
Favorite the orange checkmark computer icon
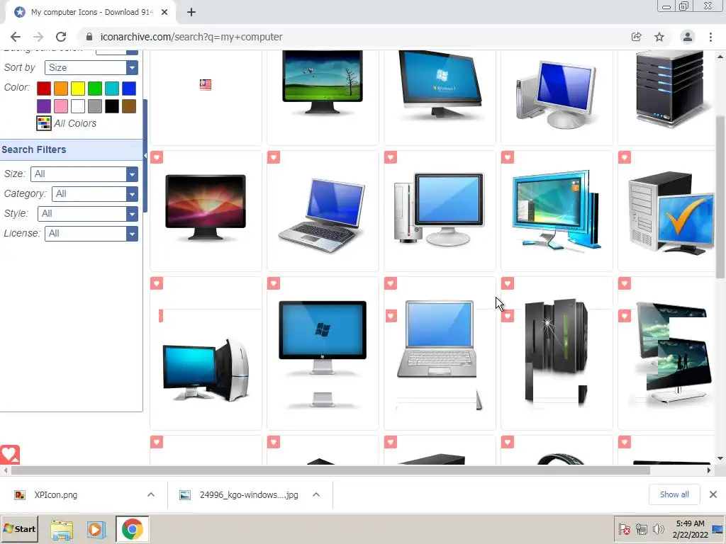click(624, 157)
